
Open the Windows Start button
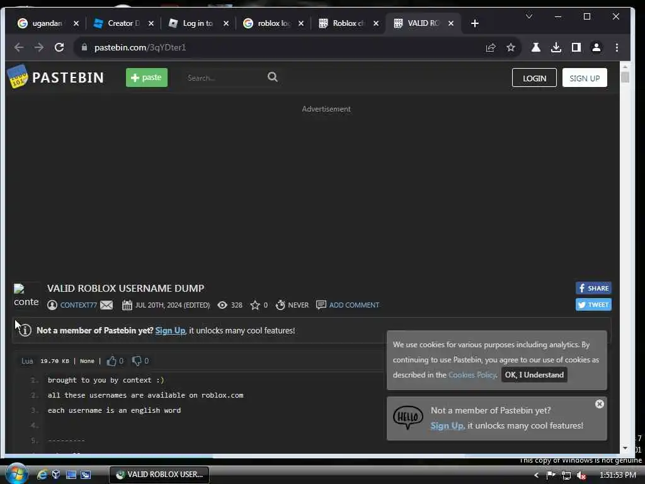16,474
